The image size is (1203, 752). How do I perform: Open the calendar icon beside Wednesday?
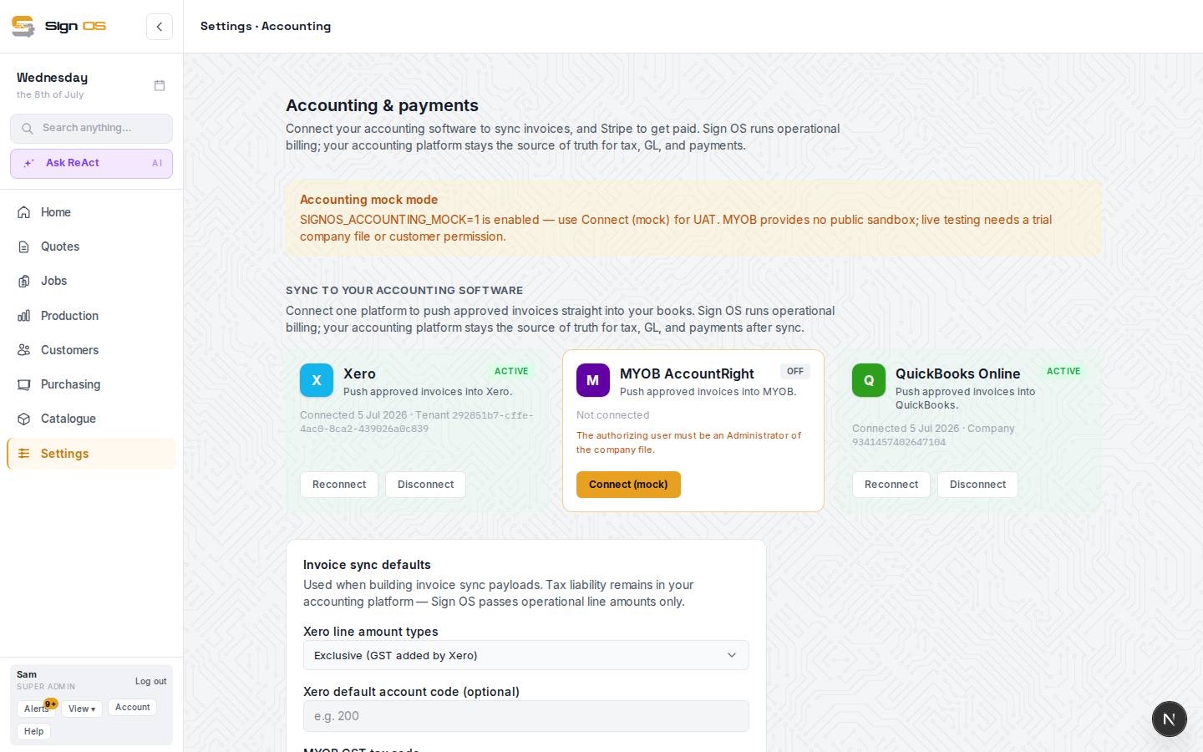[160, 85]
